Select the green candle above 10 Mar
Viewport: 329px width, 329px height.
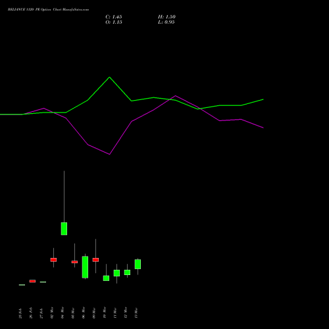pos(106,278)
